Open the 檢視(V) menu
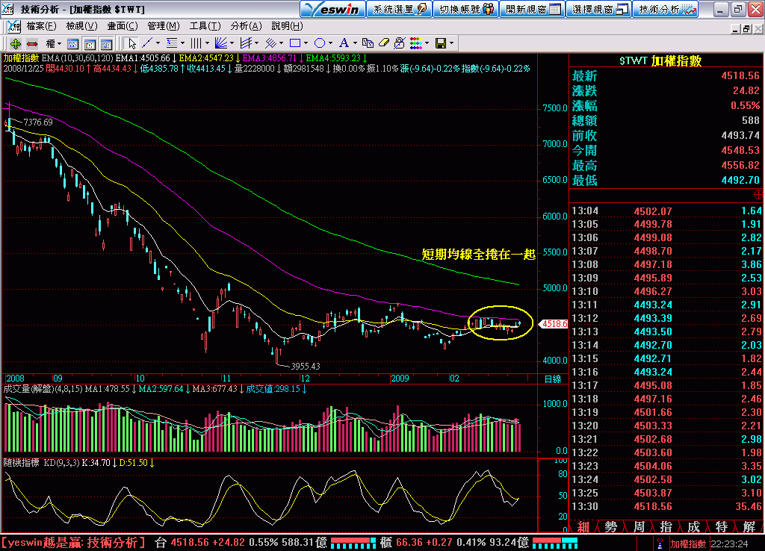Screen dimensions: 765x551 tap(81, 26)
